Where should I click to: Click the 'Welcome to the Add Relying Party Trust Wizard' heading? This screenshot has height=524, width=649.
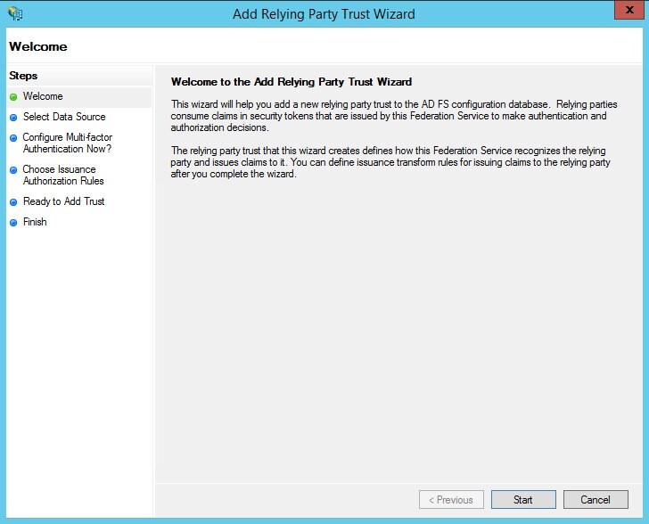[x=292, y=81]
